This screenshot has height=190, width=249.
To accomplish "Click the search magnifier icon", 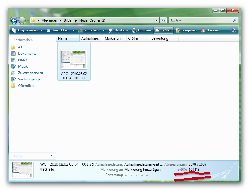I will pos(235,20).
